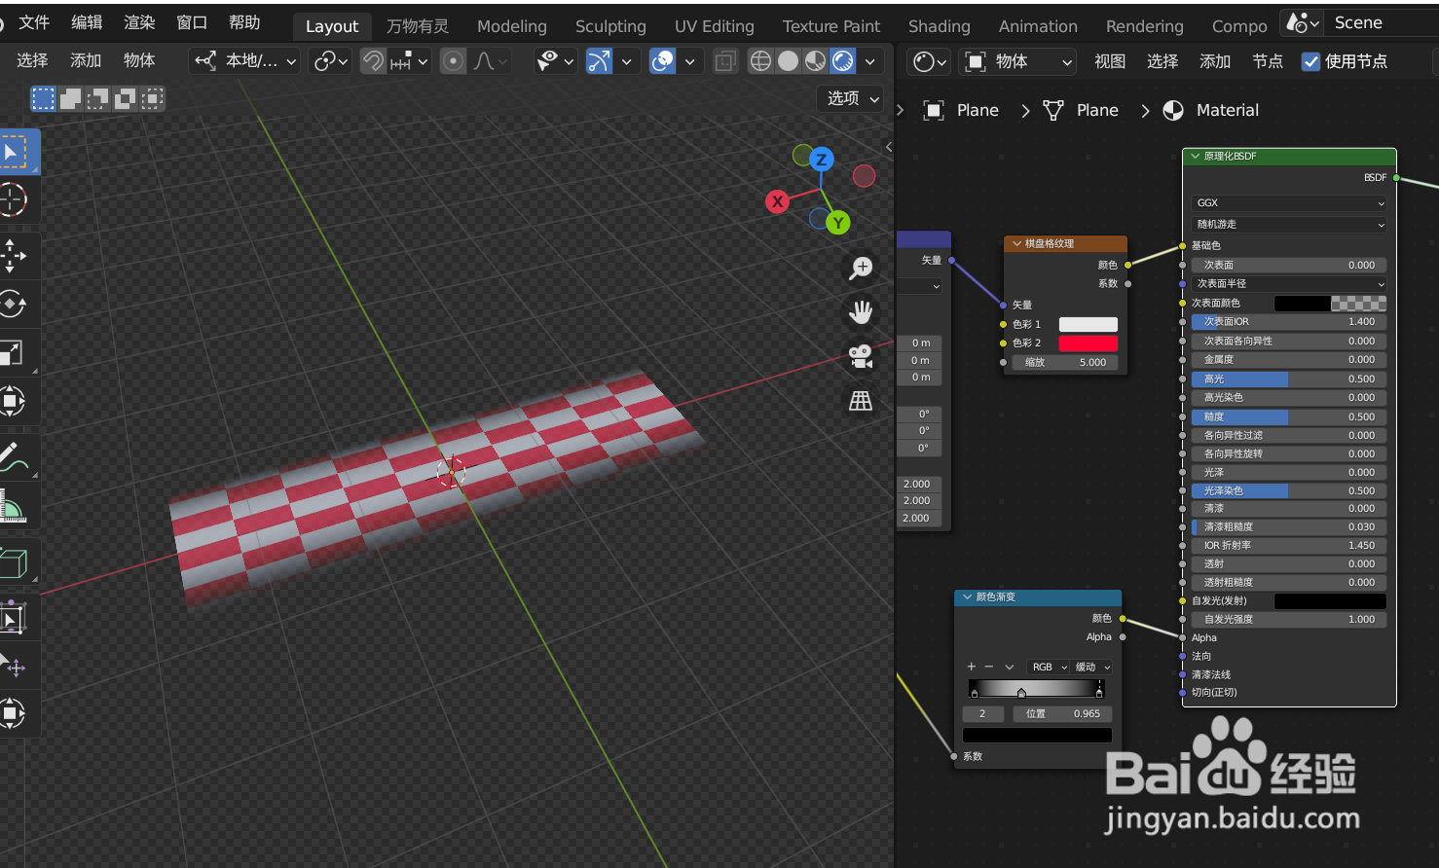Choose the Move tool
Screen dimensions: 1439x868
(14, 256)
